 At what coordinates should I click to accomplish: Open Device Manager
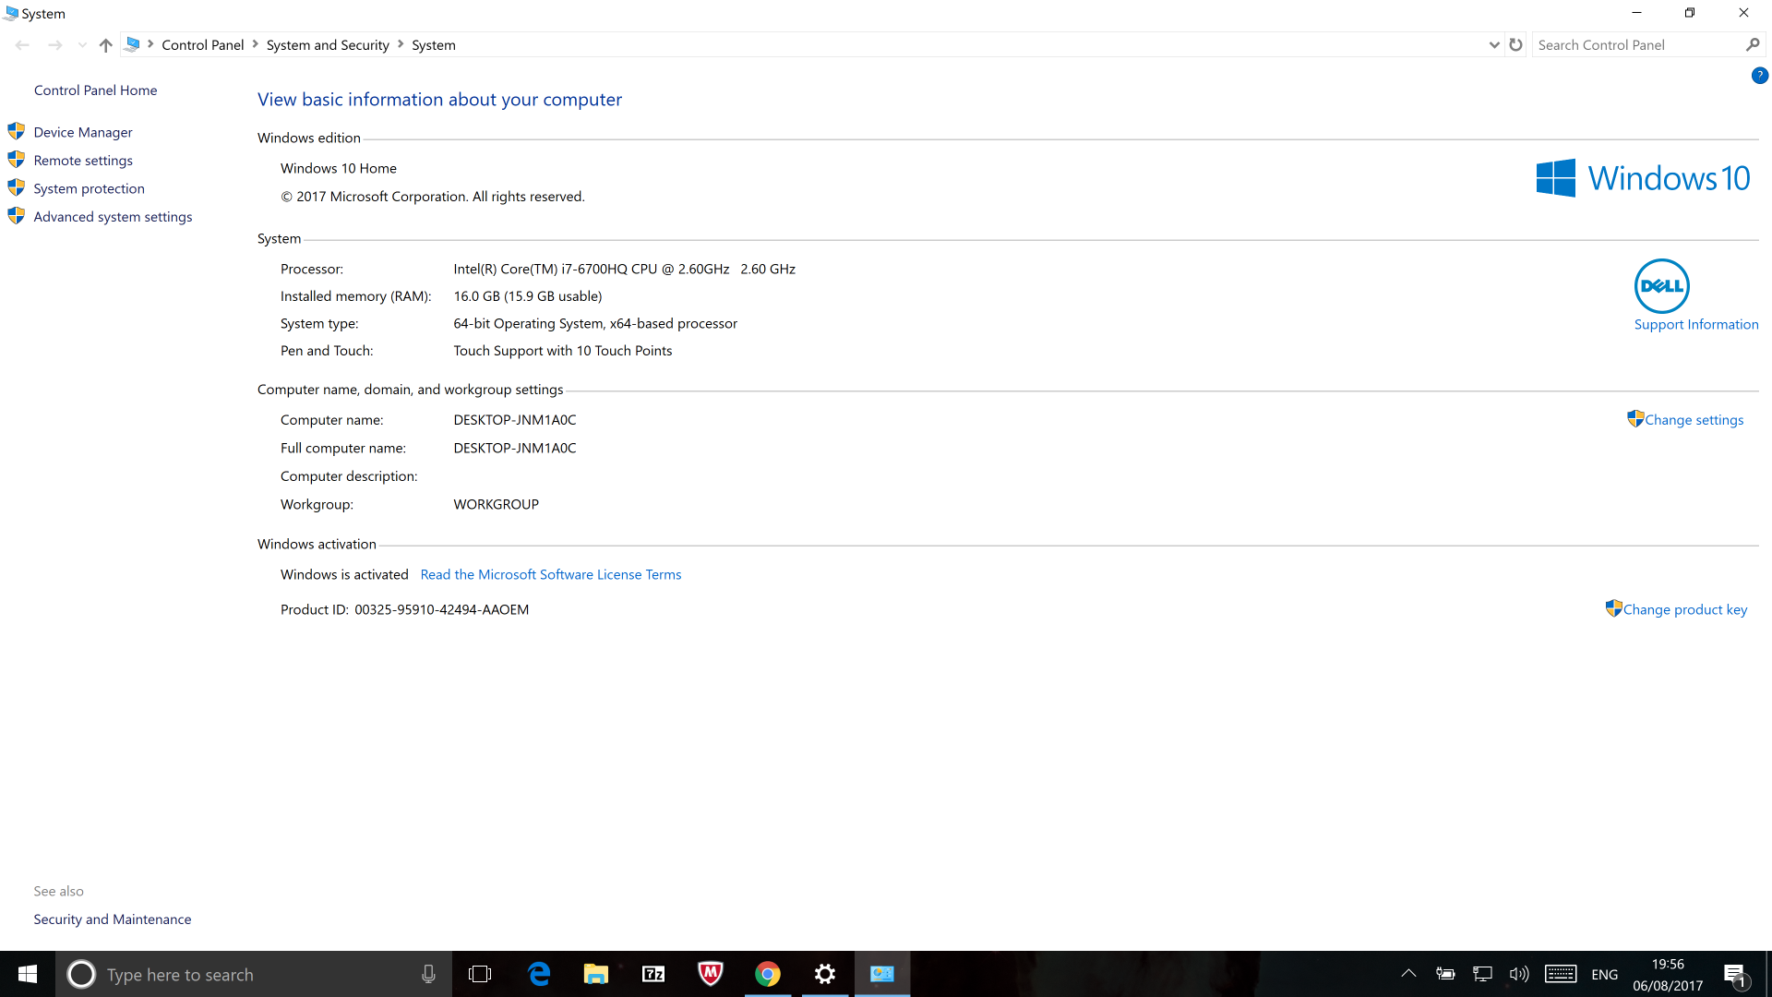coord(83,131)
